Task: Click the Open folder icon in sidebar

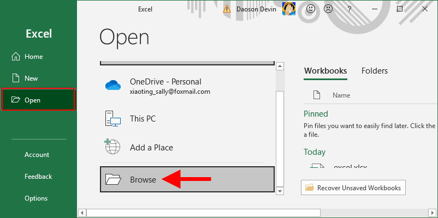Action: tap(16, 100)
